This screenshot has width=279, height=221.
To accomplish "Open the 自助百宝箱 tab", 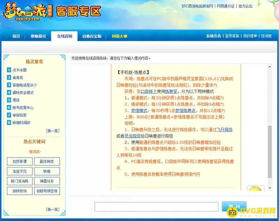I will point(92,36).
